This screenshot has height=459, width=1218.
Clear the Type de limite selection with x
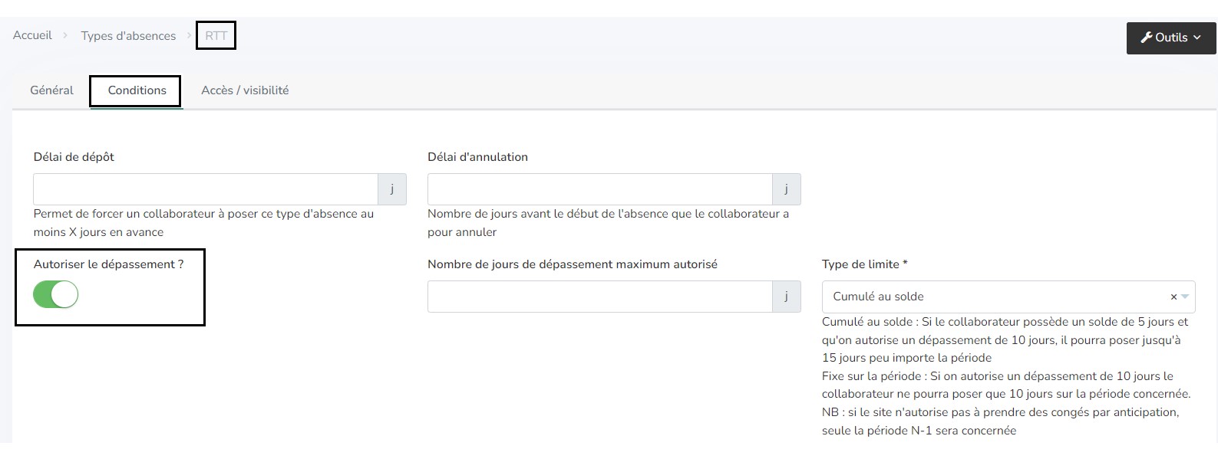click(x=1173, y=297)
